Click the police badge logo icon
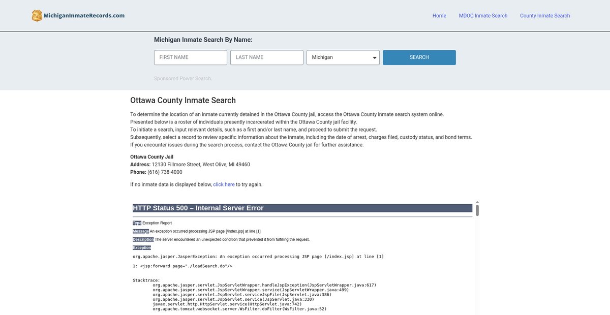610x315 pixels. 37,16
